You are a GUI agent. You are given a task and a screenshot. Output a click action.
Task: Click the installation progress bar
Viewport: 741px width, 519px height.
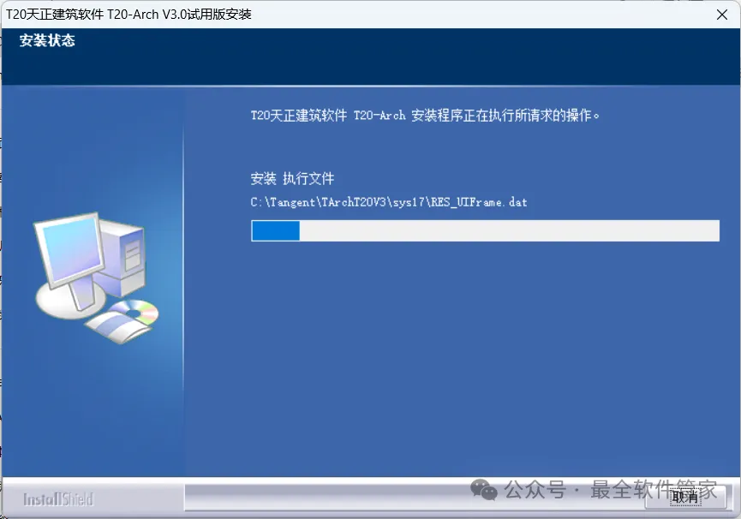485,231
